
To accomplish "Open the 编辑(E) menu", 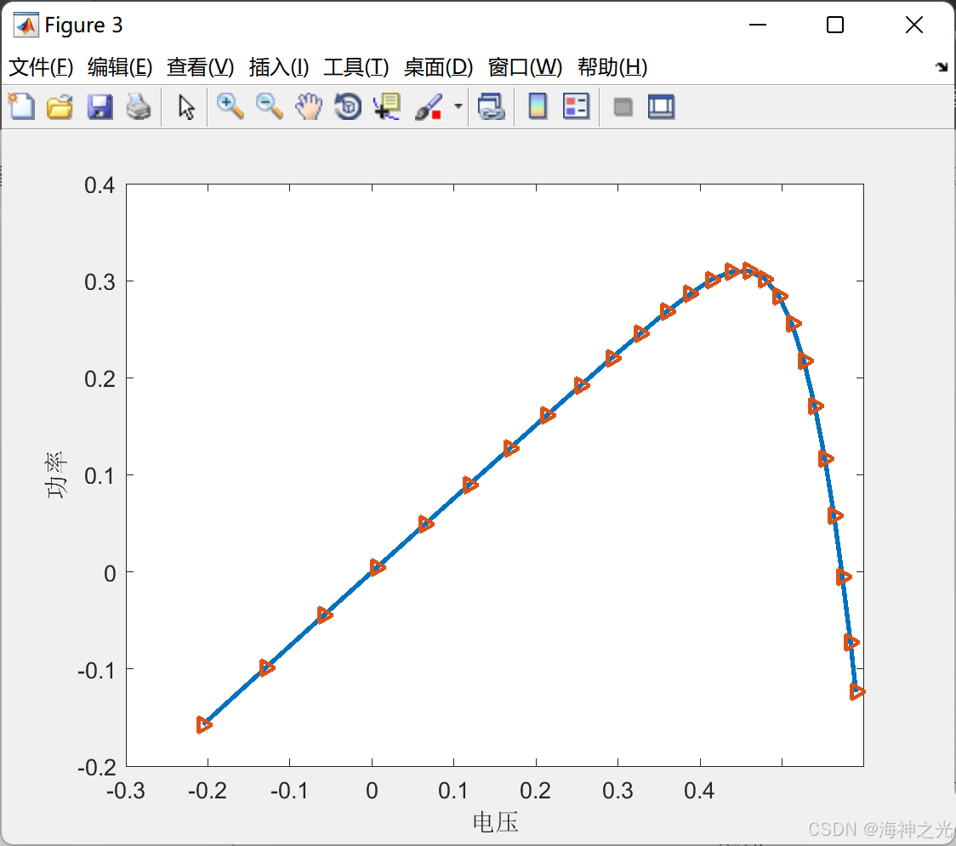I will pos(119,67).
